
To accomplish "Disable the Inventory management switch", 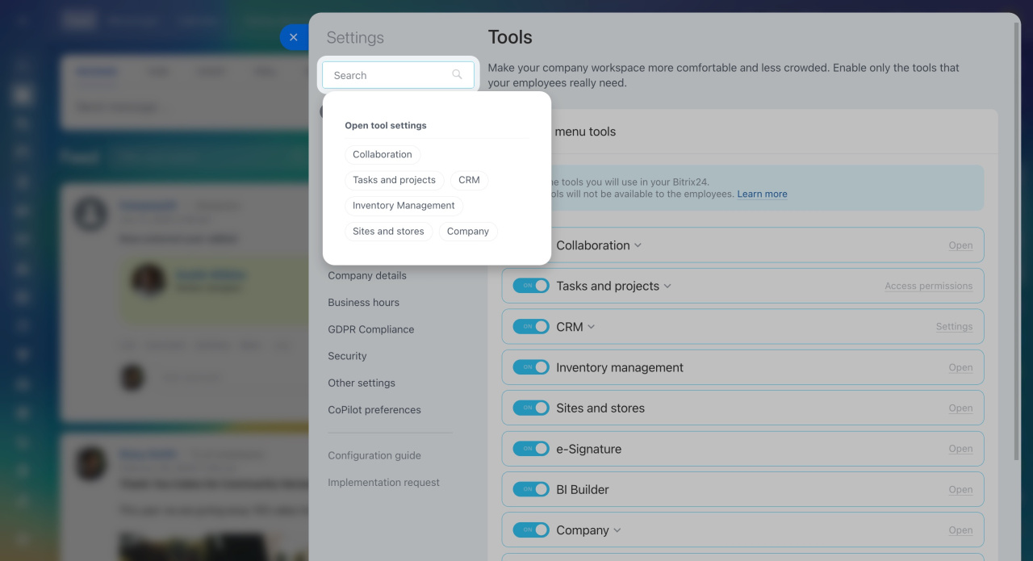I will tap(531, 366).
